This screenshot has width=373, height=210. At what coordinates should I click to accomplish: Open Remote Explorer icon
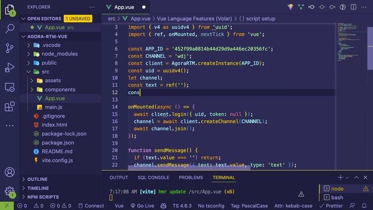(10, 87)
